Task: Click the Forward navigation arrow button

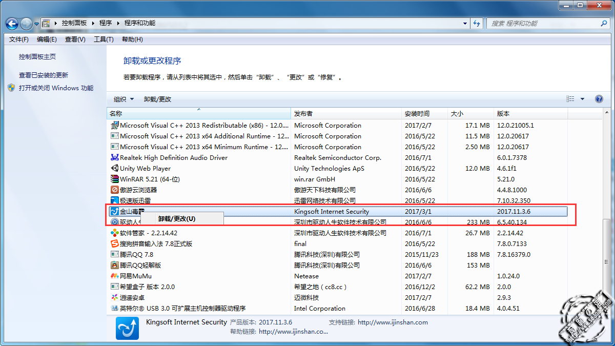Action: 26,24
